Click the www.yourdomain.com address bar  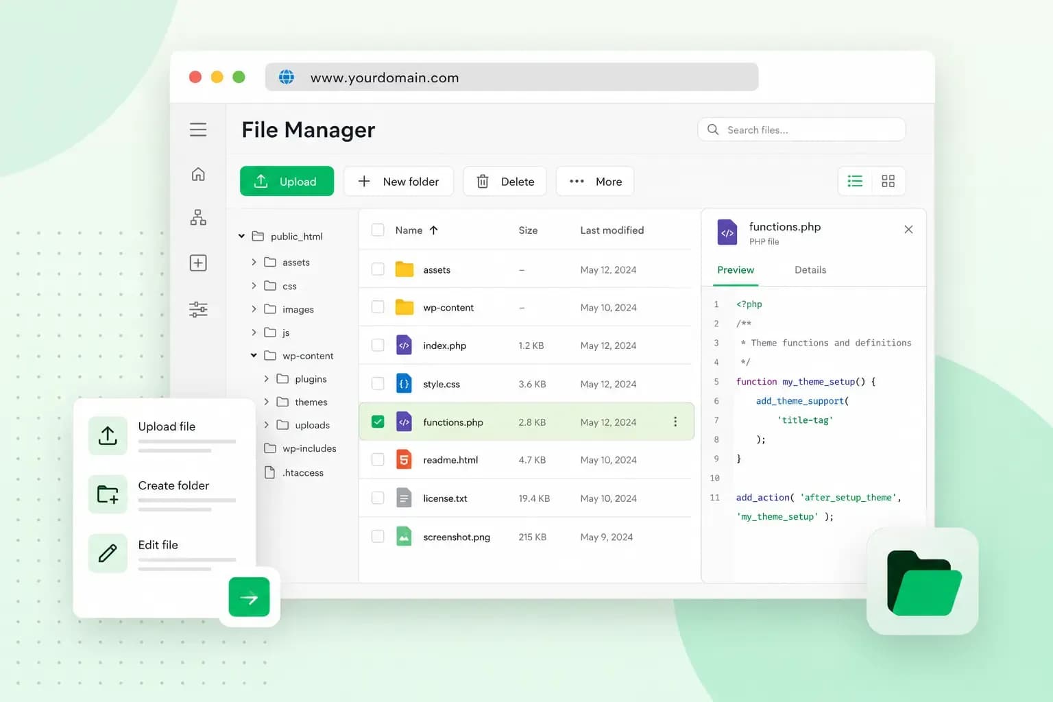[x=511, y=77]
